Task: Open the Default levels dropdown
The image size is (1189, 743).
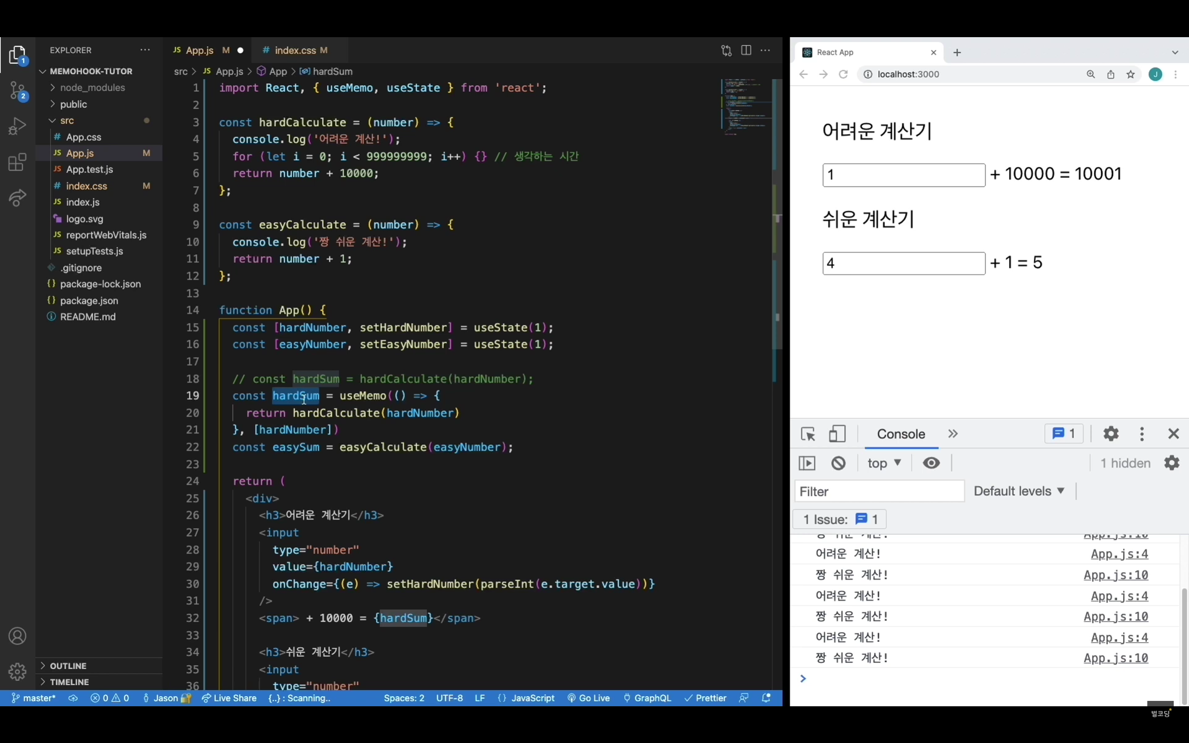Action: tap(1019, 491)
